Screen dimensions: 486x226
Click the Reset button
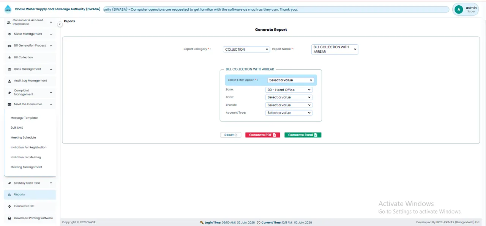[231, 135]
